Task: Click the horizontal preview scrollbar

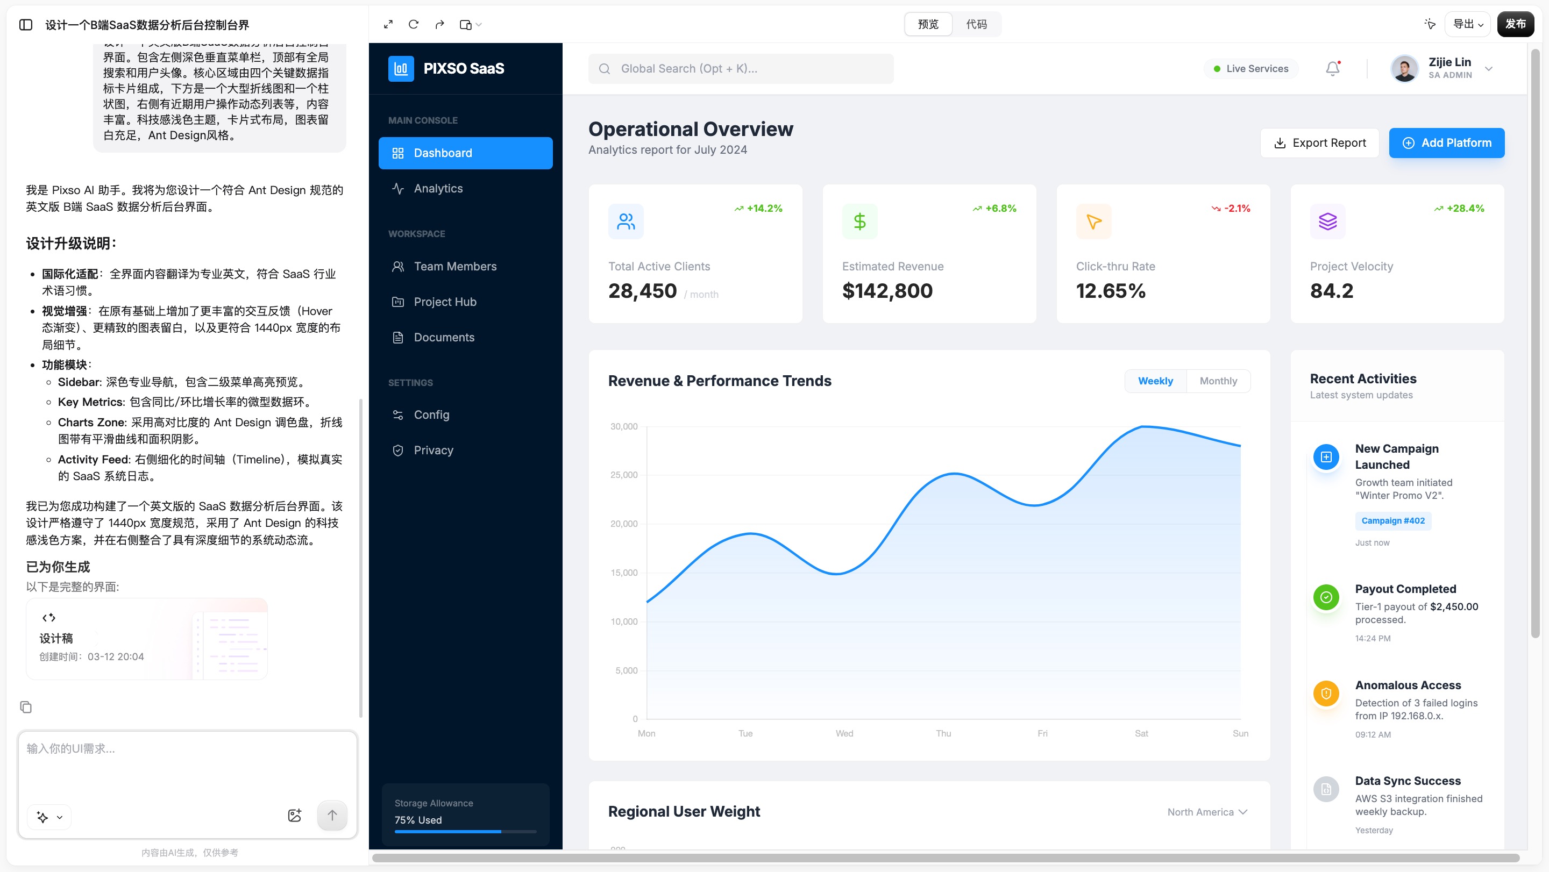Action: coord(946,858)
